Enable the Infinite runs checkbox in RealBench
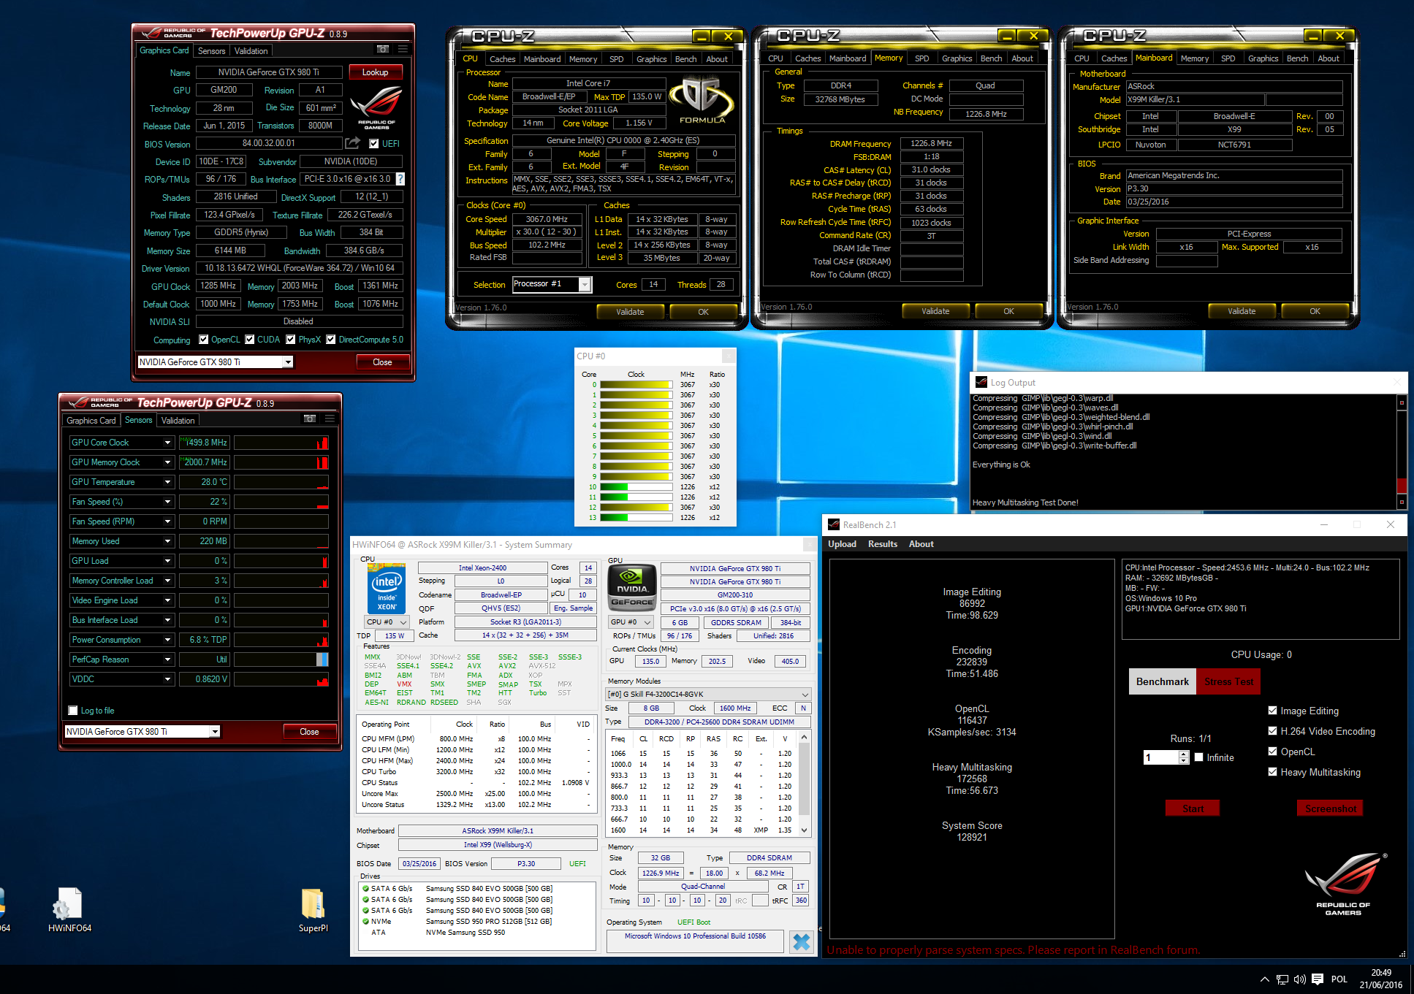 (x=1199, y=757)
